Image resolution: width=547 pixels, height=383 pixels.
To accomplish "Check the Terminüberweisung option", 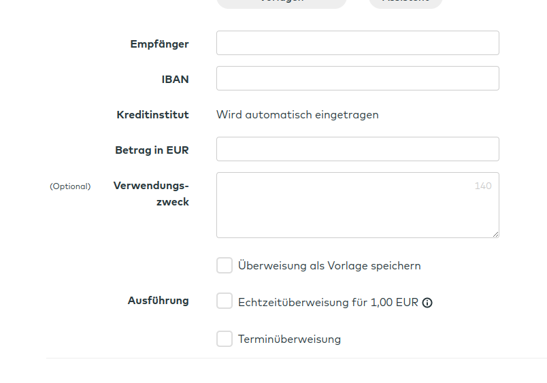I will click(x=225, y=339).
